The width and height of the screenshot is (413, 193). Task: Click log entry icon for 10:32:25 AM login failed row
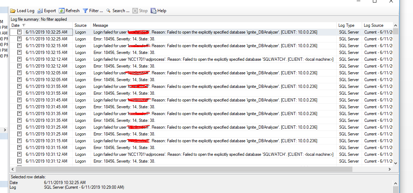(19, 32)
